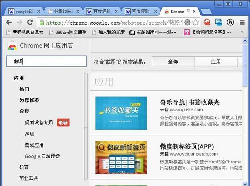This screenshot has width=250, height=186.
Task: Open the red magnifier extension icon
Action: pyautogui.click(x=207, y=22)
